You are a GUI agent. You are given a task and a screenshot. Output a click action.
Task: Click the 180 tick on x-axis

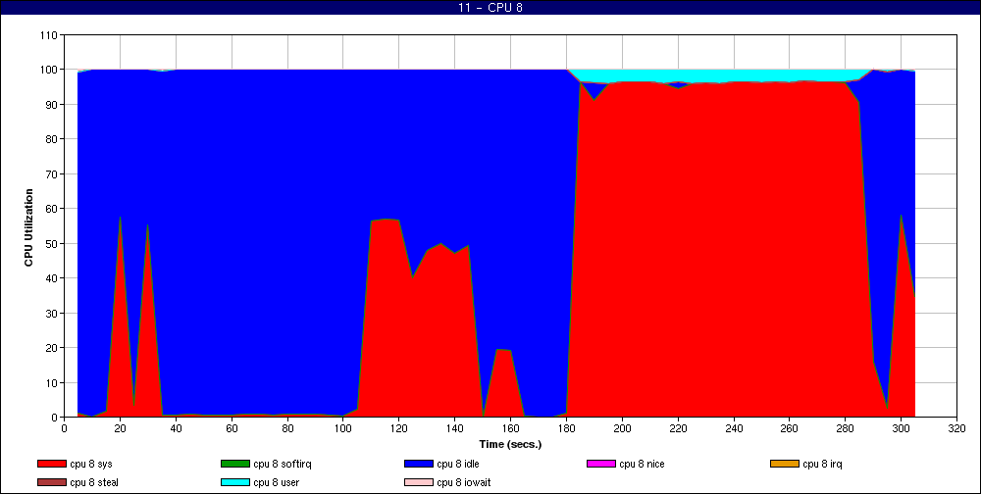(566, 428)
